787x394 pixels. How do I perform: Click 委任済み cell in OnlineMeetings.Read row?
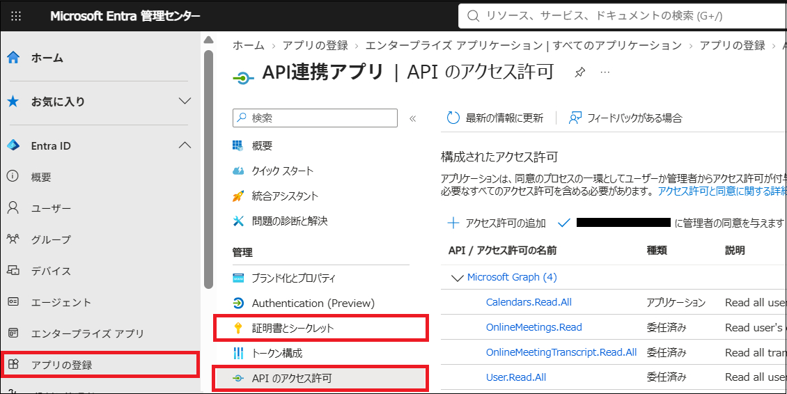click(667, 328)
